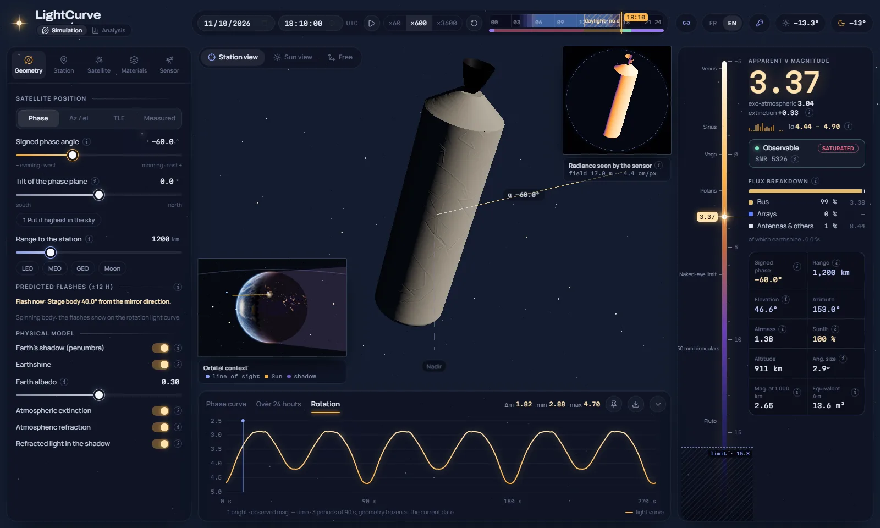Switch to the Analysis mode tab
This screenshot has height=528, width=880.
point(109,31)
